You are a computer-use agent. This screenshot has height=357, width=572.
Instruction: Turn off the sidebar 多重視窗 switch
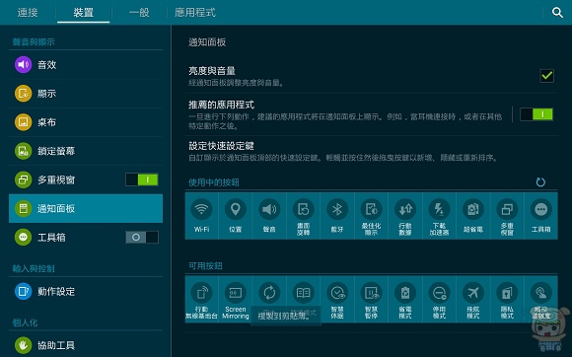tap(142, 179)
